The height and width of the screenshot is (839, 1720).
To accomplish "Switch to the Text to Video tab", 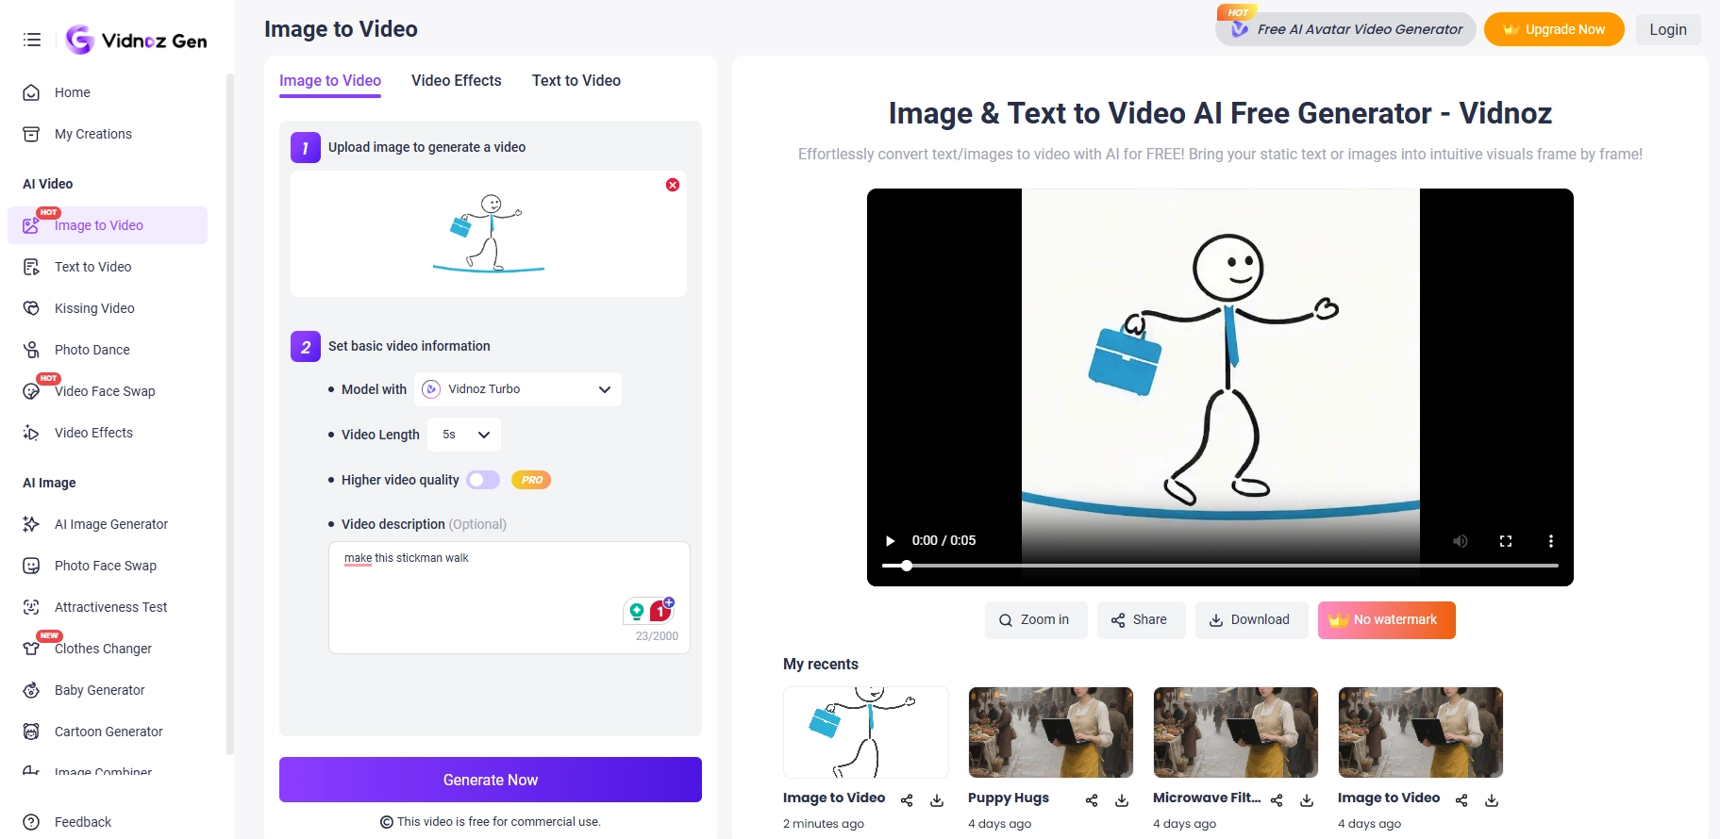I will click(576, 81).
